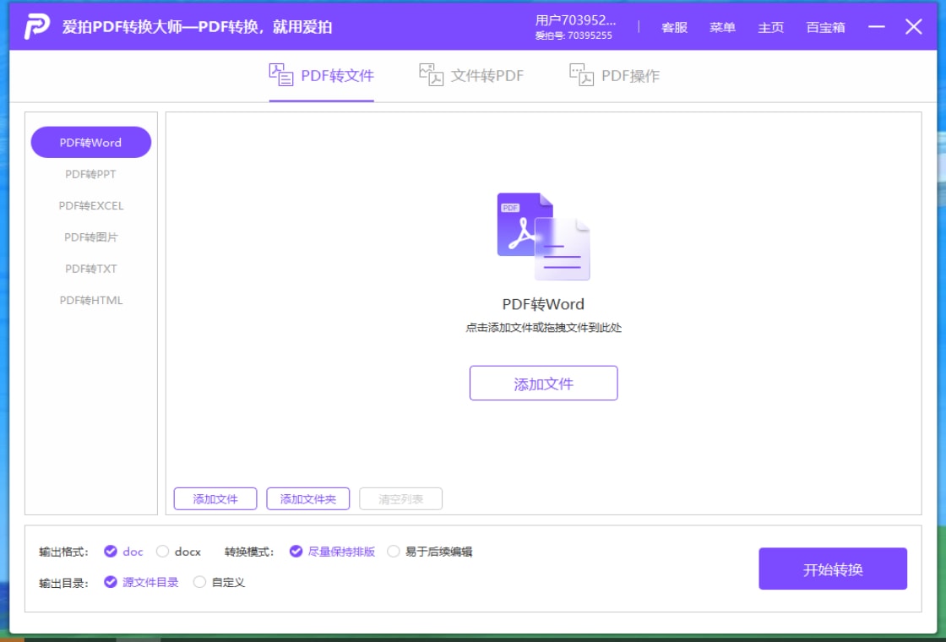Click the large center 添加文件 button
The width and height of the screenshot is (946, 642).
pos(544,384)
